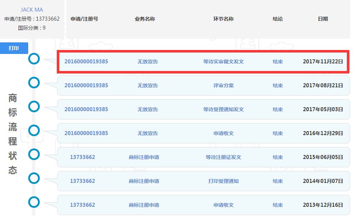Click the 日期 column header
This screenshot has width=353, height=218.
click(x=323, y=19)
